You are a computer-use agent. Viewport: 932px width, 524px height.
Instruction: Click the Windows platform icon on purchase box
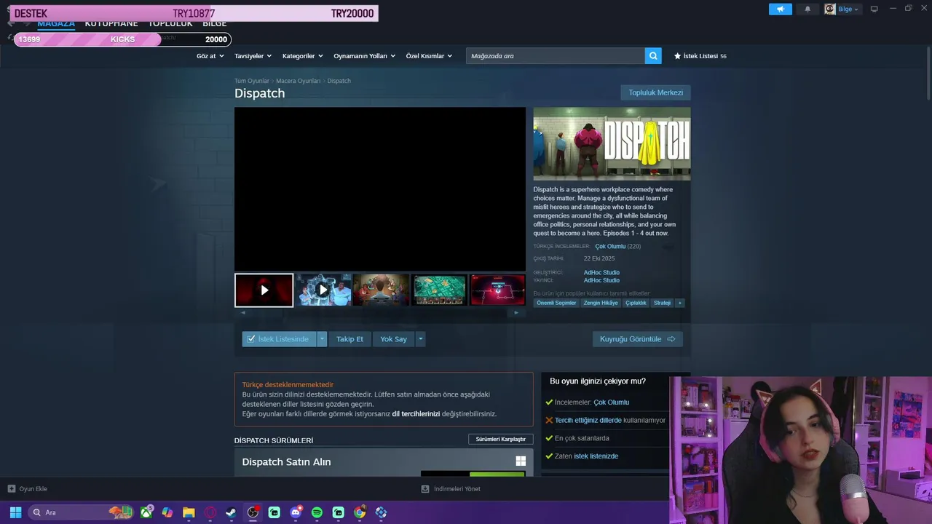pyautogui.click(x=521, y=461)
